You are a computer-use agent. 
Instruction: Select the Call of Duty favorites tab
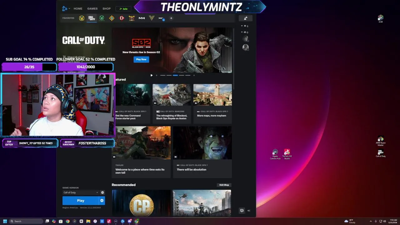coord(91,18)
